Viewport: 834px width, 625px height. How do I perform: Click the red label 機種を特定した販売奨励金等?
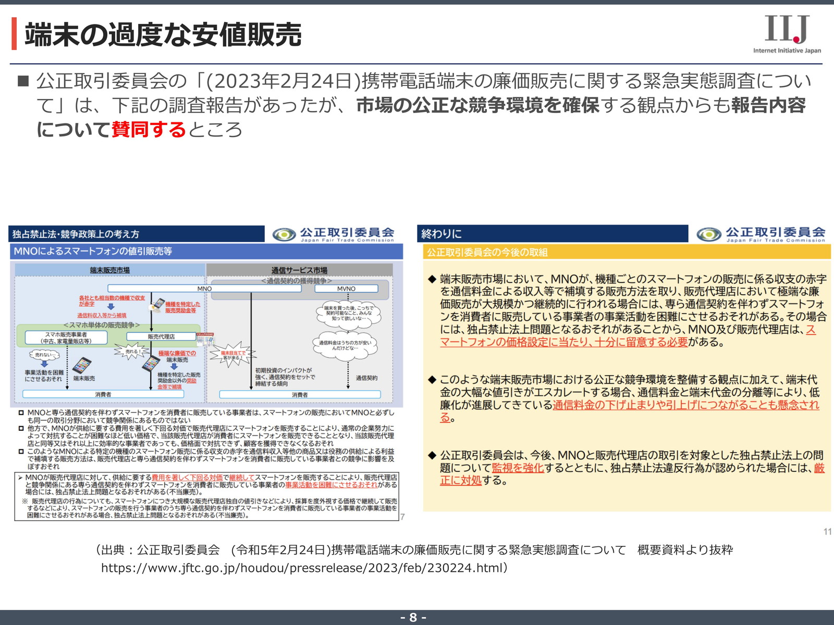pyautogui.click(x=182, y=307)
